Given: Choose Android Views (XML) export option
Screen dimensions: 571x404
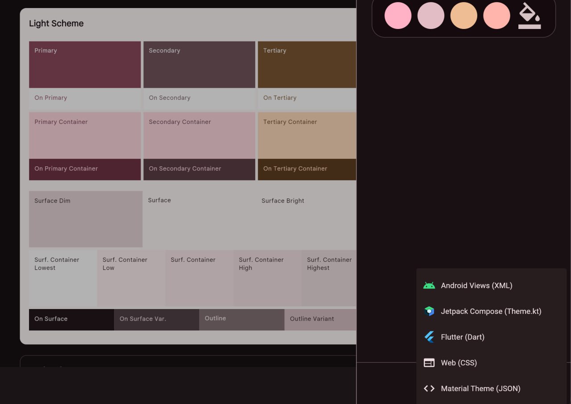Looking at the screenshot, I should [476, 286].
